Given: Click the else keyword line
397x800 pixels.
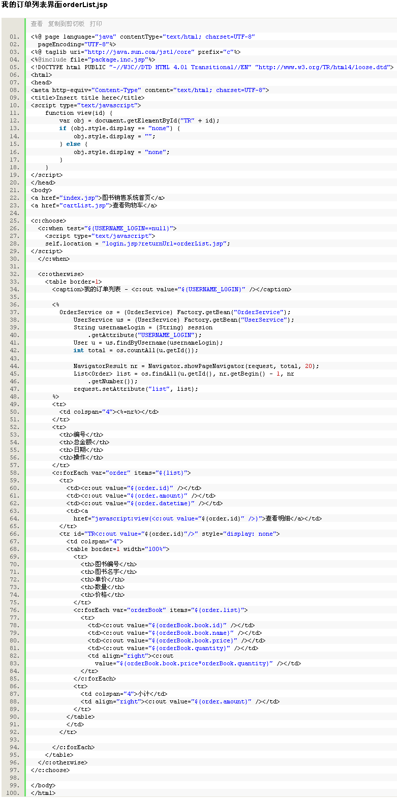Looking at the screenshot, I should (x=73, y=144).
